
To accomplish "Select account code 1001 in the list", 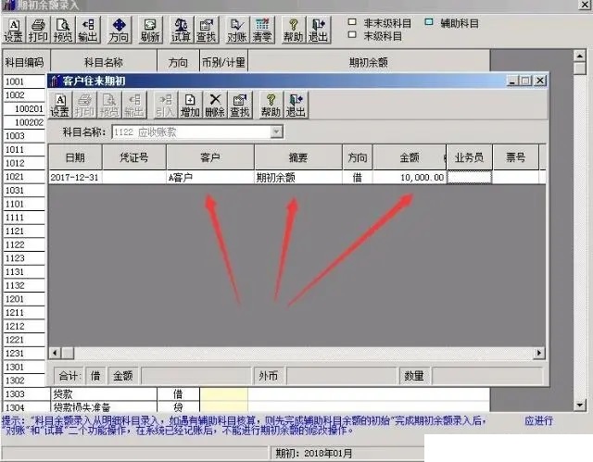I will [x=24, y=81].
